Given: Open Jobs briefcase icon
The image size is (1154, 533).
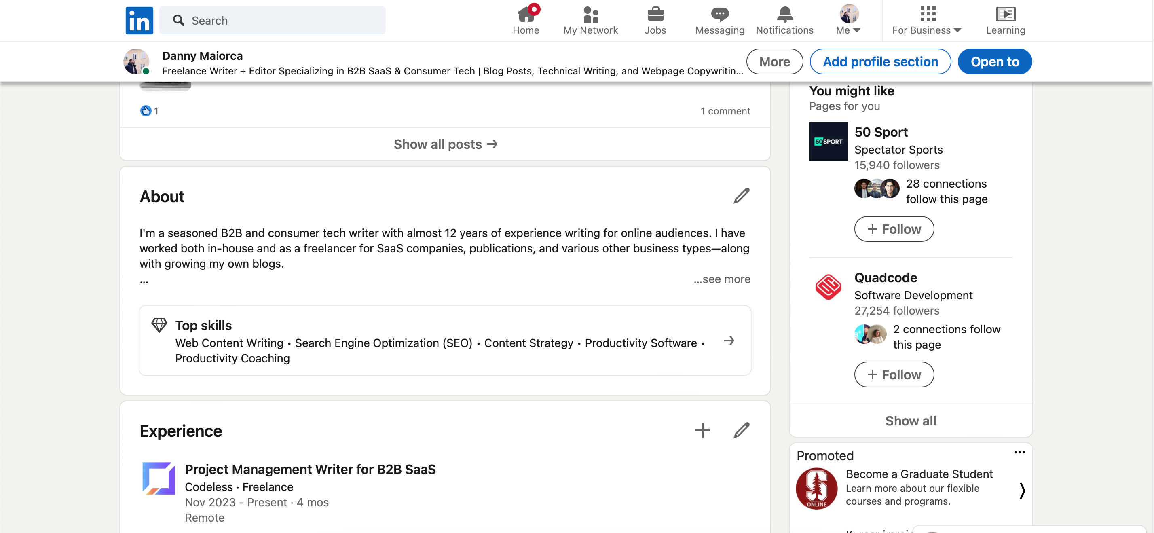Looking at the screenshot, I should pyautogui.click(x=655, y=15).
